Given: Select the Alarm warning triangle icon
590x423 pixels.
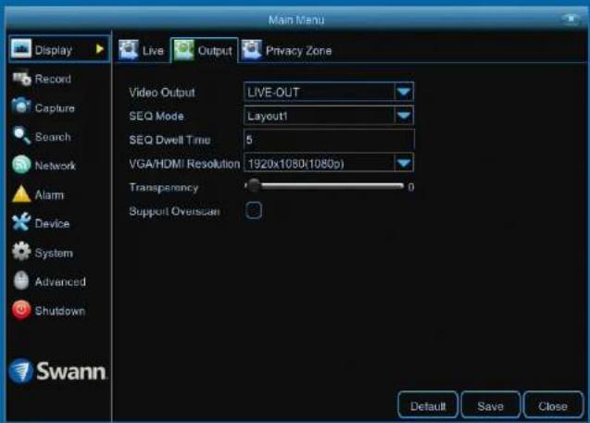Looking at the screenshot, I should click(21, 194).
